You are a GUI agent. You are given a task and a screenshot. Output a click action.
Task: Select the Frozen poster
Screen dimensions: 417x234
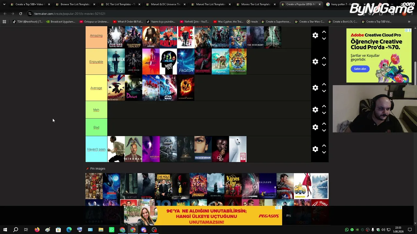click(186, 62)
